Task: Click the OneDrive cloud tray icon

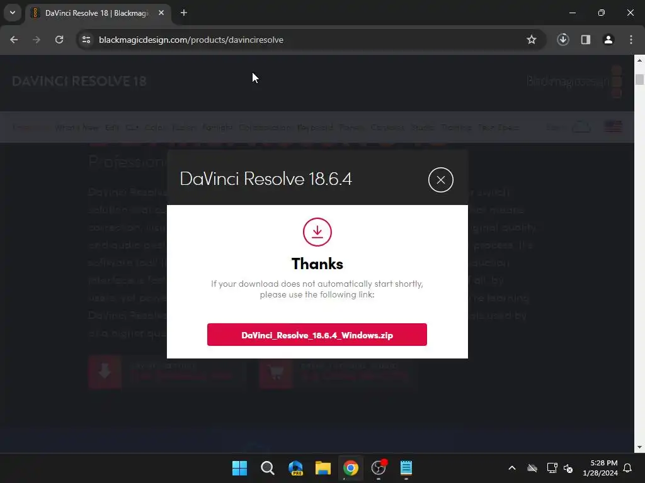Action: 532,468
